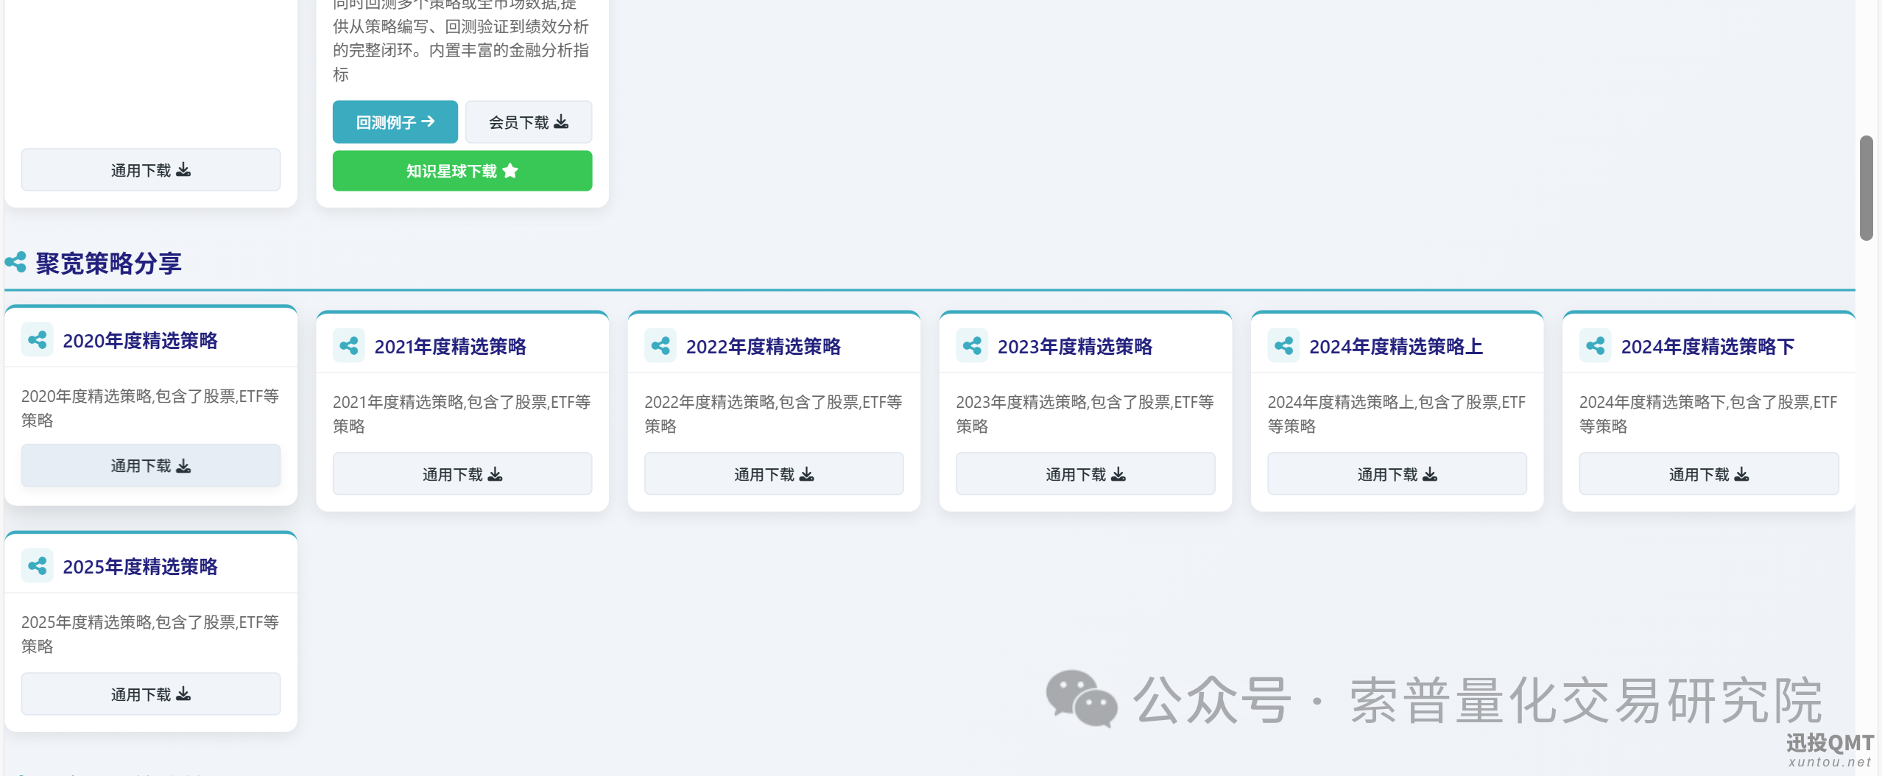Click the share icon next to 2025年度精选策略
Image resolution: width=1882 pixels, height=776 pixels.
point(37,566)
